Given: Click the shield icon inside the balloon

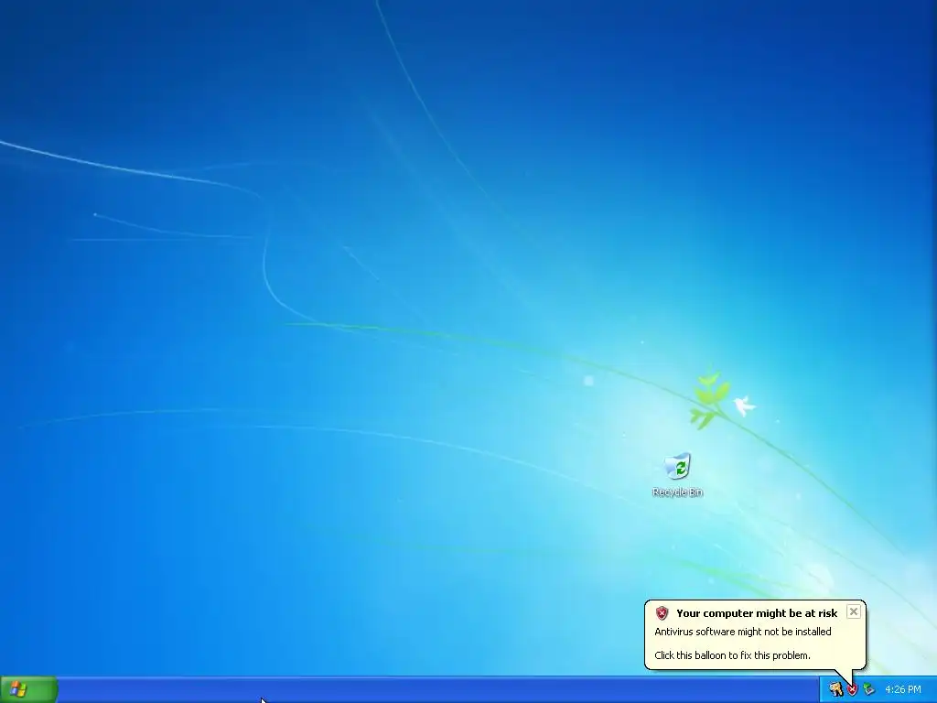Looking at the screenshot, I should tap(662, 612).
